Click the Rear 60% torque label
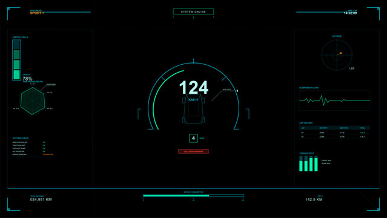387x218 pixels. pyautogui.click(x=326, y=163)
